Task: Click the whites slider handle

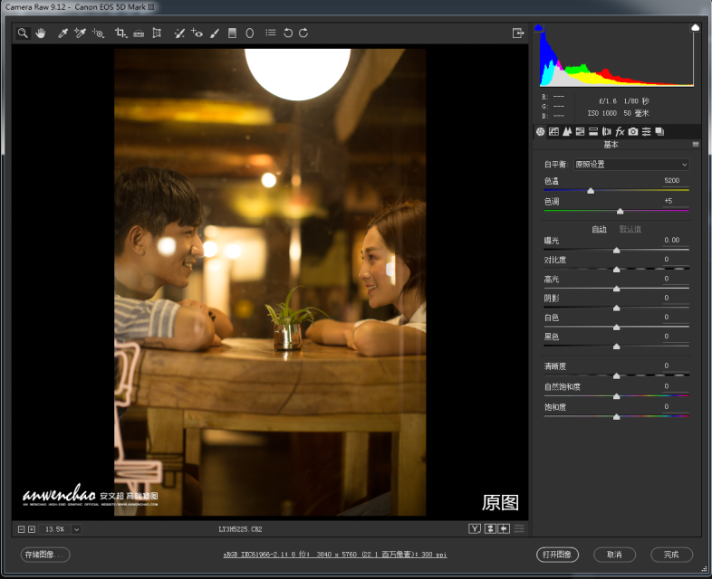Action: [x=616, y=327]
